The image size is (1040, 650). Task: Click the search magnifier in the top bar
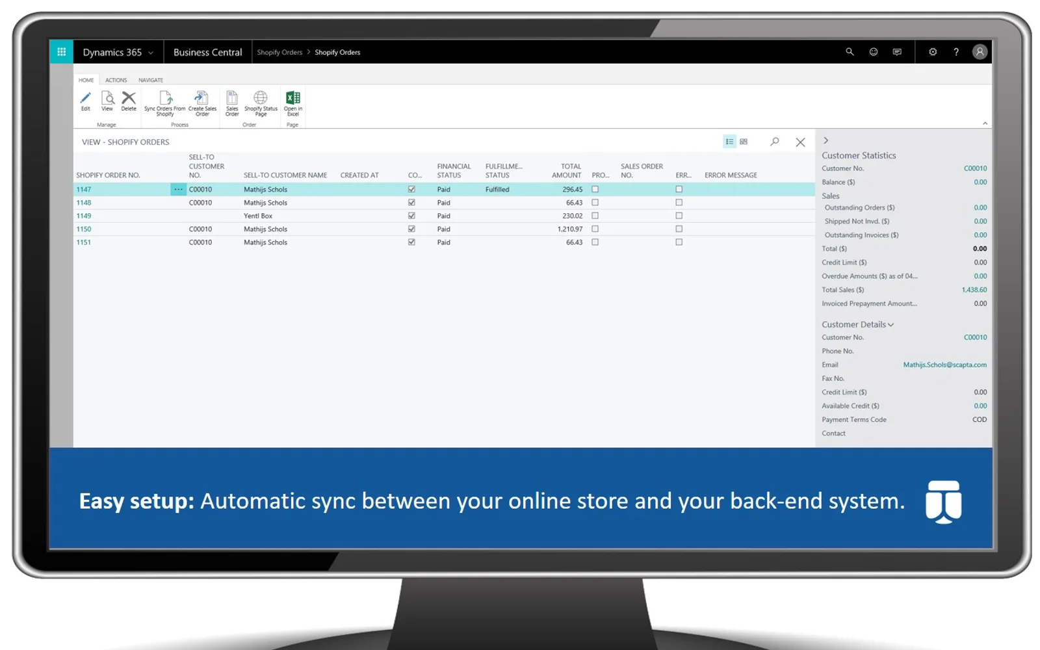click(850, 52)
